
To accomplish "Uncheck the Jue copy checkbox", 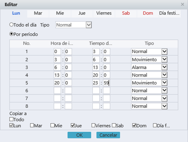I will click(73, 125).
